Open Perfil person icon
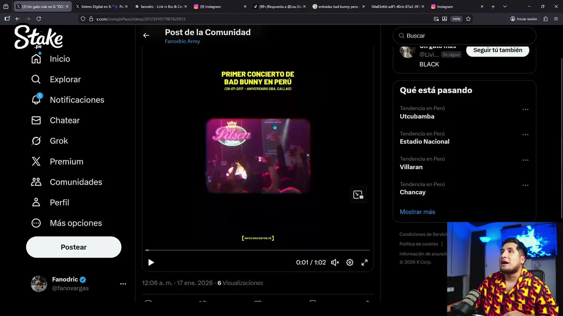Viewport: 563px width, 316px height. [x=36, y=202]
